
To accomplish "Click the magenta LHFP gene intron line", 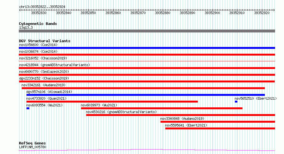I will (x=147, y=150).
